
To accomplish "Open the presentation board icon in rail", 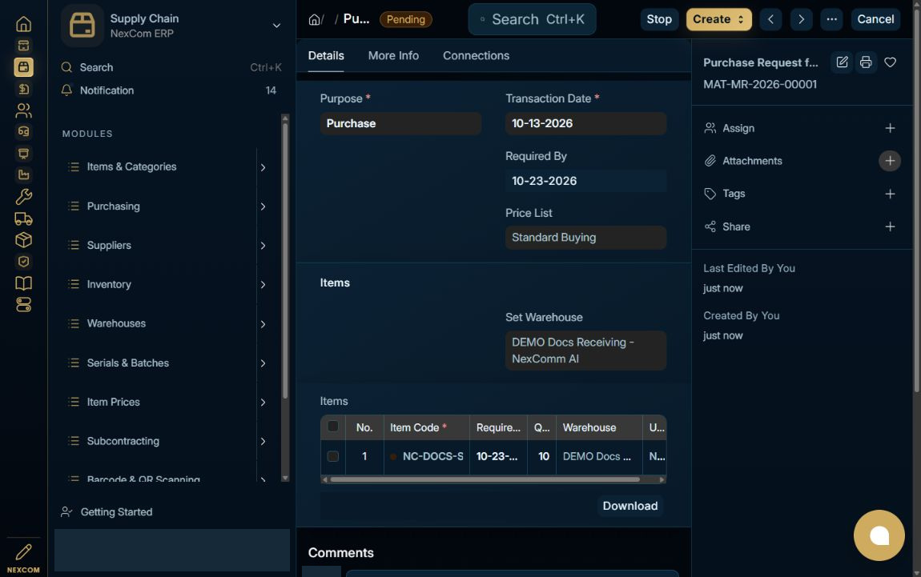I will (x=23, y=153).
